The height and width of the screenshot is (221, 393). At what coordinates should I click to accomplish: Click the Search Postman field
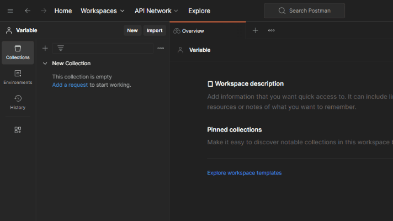coord(304,11)
